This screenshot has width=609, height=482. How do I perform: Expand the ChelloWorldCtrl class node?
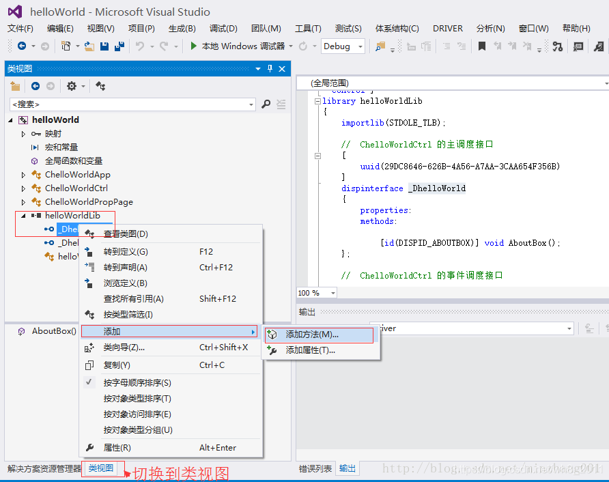[x=23, y=188]
